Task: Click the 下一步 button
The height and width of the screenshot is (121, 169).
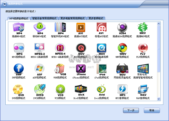Action: (x=131, y=110)
